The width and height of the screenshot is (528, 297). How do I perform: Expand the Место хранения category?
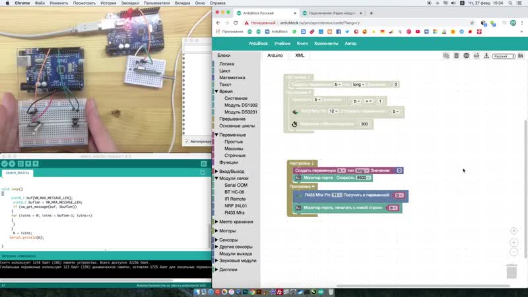(216, 222)
